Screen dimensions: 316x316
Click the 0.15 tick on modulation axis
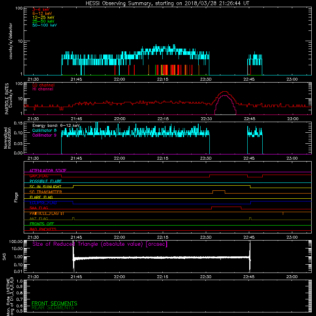click(x=18, y=123)
